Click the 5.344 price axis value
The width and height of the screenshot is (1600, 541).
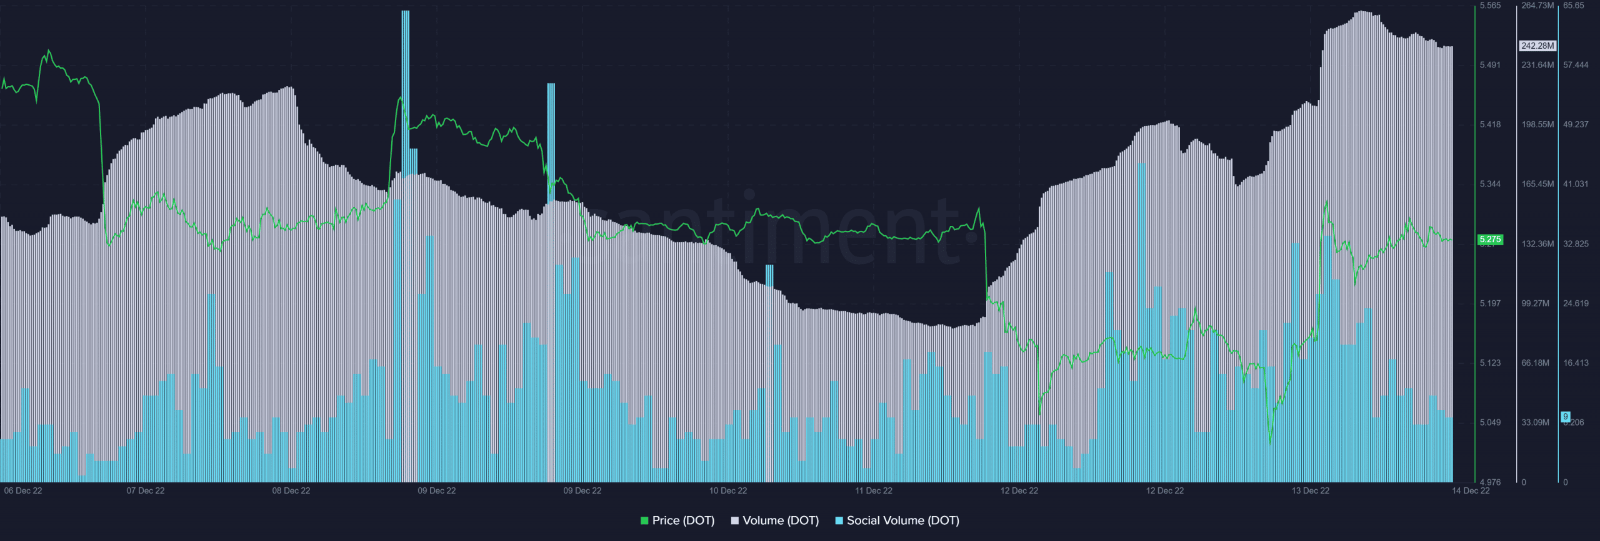click(1490, 184)
